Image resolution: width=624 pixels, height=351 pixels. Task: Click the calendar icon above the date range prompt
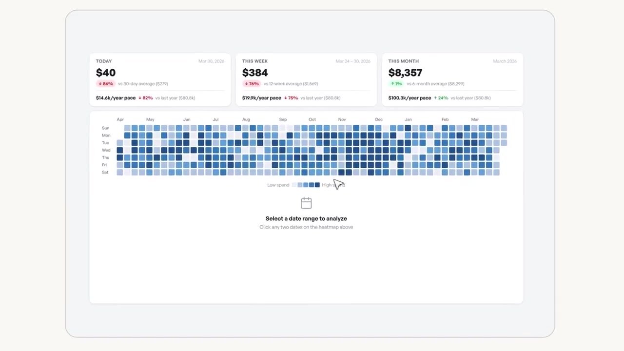[x=306, y=203]
